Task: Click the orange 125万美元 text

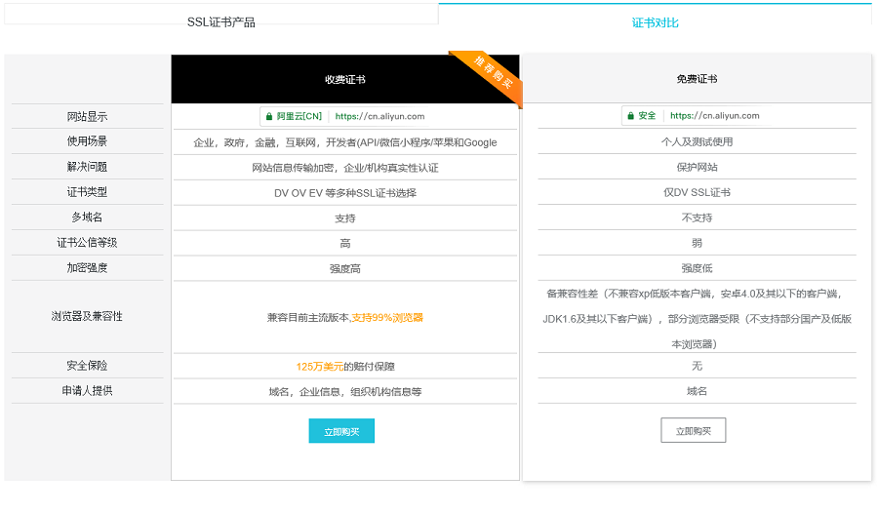Action: click(320, 367)
